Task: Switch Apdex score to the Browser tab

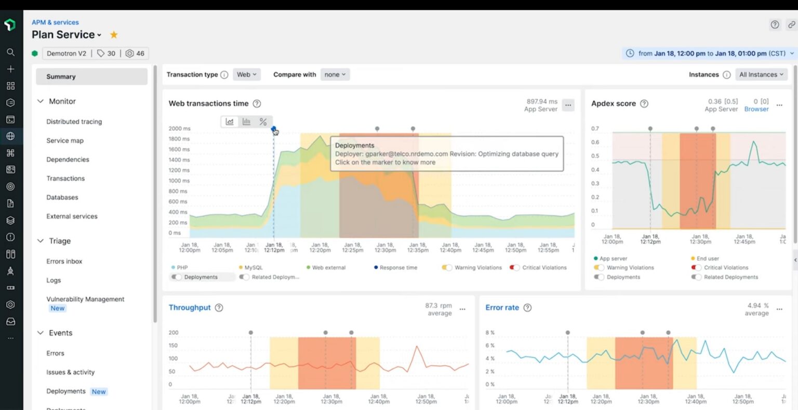Action: tap(756, 109)
